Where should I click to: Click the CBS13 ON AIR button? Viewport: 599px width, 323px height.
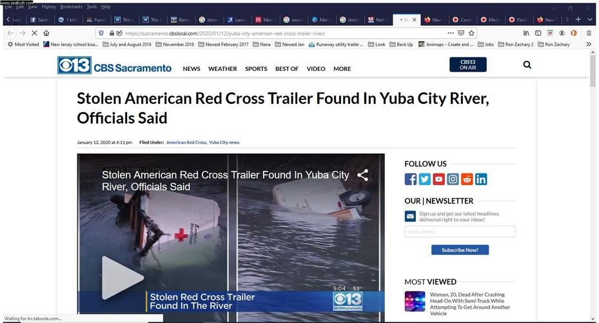(x=468, y=64)
